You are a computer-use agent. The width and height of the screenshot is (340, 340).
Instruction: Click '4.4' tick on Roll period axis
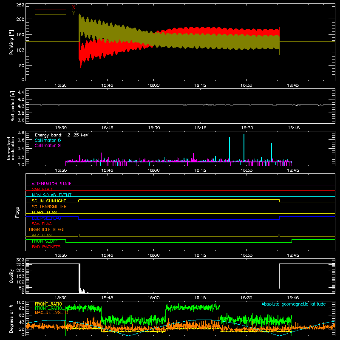pos(20,92)
